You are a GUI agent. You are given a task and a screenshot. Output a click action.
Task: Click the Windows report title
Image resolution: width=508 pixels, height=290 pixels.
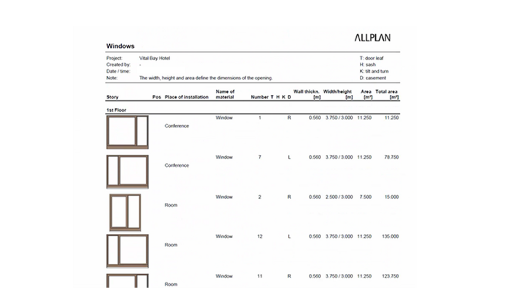coord(120,46)
